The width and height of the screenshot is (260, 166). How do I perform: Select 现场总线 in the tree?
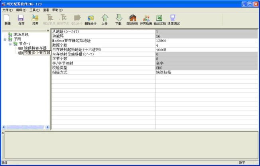[21, 35]
